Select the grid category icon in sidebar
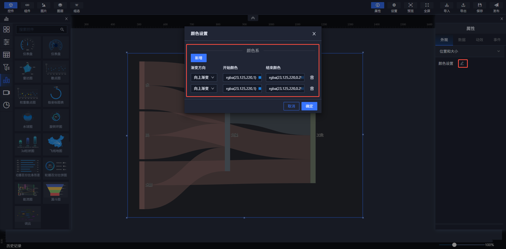Viewport: 506px width, 249px height. [x=6, y=29]
